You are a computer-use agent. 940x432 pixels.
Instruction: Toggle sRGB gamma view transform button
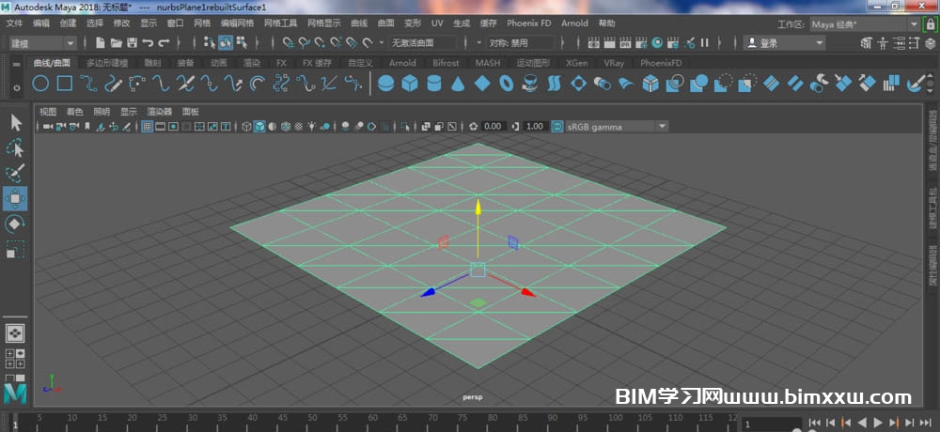point(557,126)
